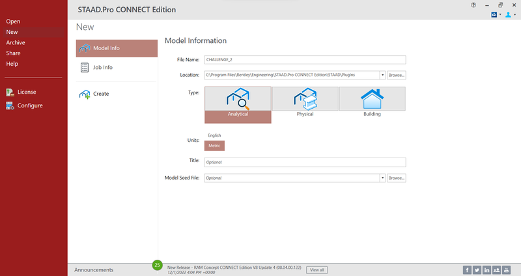
Task: Open the Twitter social icon
Action: (477, 270)
